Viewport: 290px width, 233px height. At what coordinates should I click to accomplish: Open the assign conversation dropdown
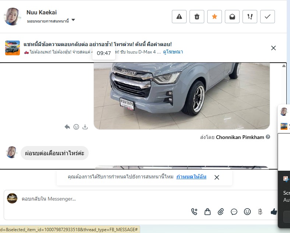(51, 21)
